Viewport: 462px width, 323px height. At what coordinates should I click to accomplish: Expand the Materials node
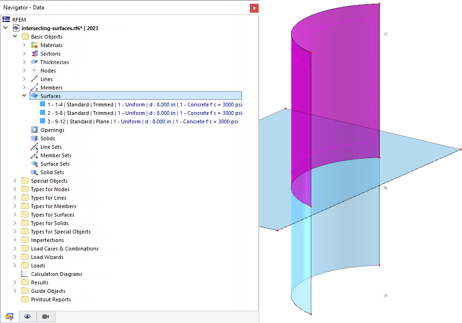[x=24, y=45]
